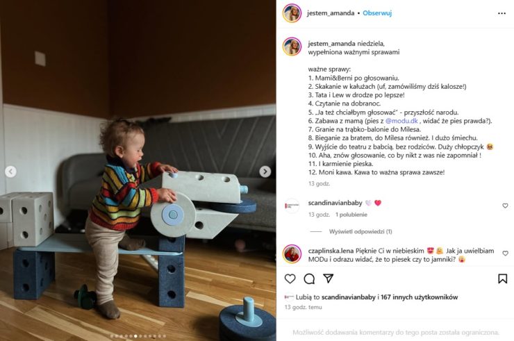The height and width of the screenshot is (341, 514).
Task: Click the carousel pagination dots
Action: coord(138,336)
